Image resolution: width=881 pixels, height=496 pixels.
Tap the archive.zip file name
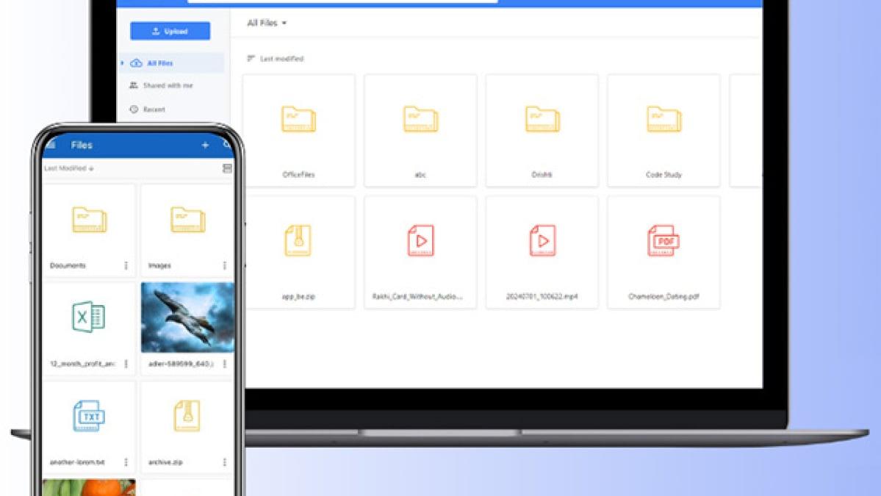165,462
